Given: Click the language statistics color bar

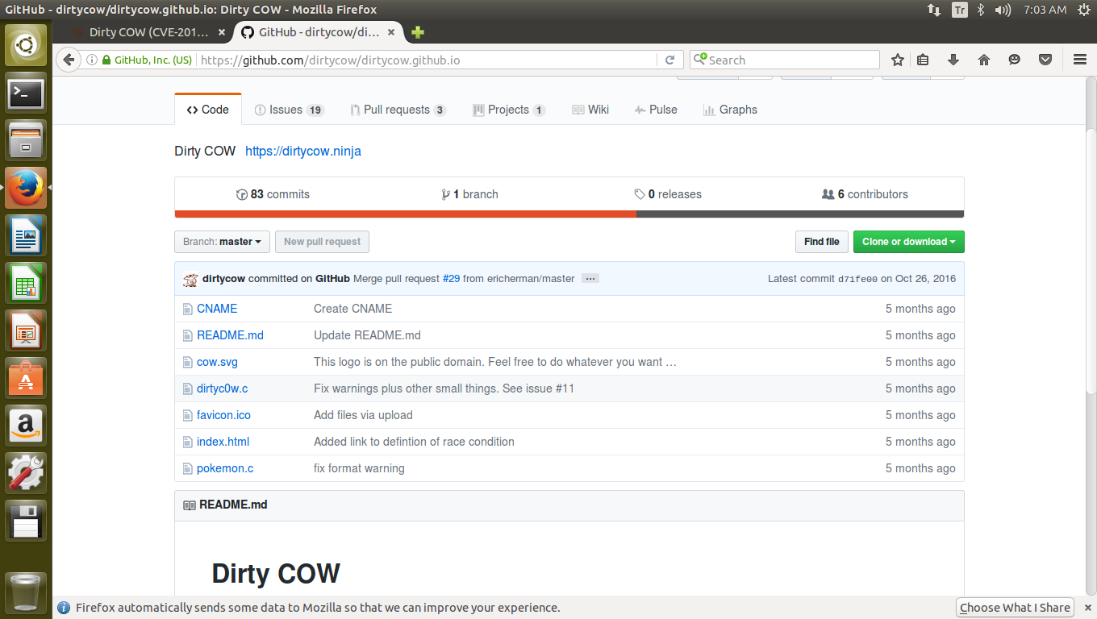Looking at the screenshot, I should (569, 214).
